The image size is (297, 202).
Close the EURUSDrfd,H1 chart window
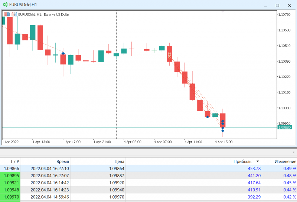tap(289, 6)
